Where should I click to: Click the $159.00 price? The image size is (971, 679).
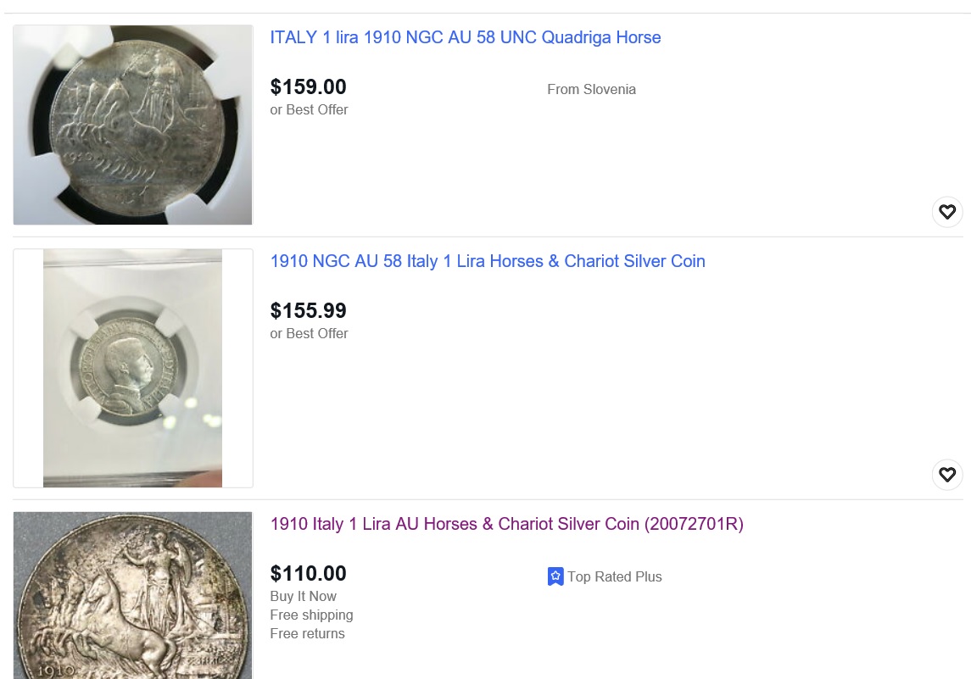tap(308, 87)
